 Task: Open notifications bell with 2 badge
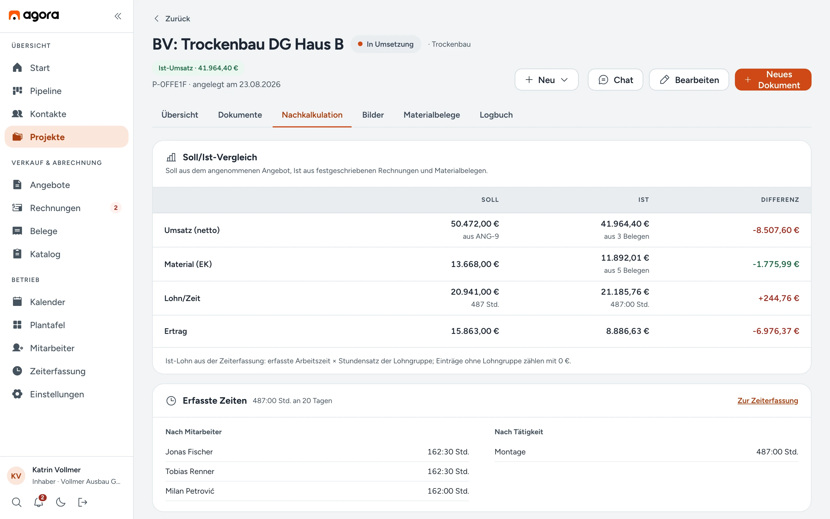pos(39,502)
